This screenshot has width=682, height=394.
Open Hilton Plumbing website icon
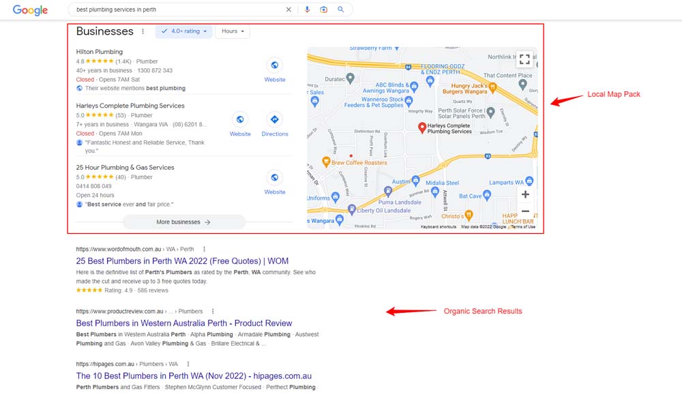click(x=274, y=65)
